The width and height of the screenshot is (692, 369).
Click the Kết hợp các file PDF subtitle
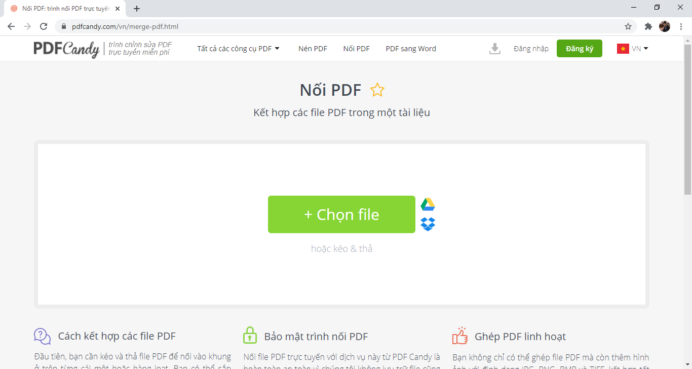tap(341, 113)
